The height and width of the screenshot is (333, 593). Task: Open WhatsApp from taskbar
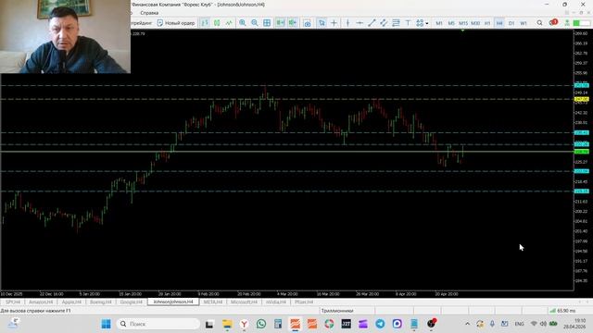pos(261,324)
